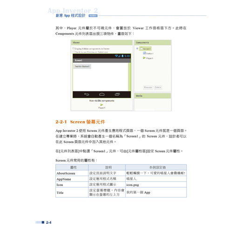The width and height of the screenshot is (242, 233).
Task: Tap the Android recent apps icon
Action: (117, 94)
